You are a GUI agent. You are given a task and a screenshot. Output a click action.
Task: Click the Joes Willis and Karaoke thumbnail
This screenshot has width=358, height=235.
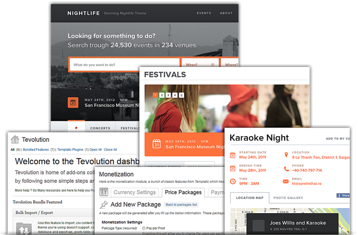tap(258, 226)
